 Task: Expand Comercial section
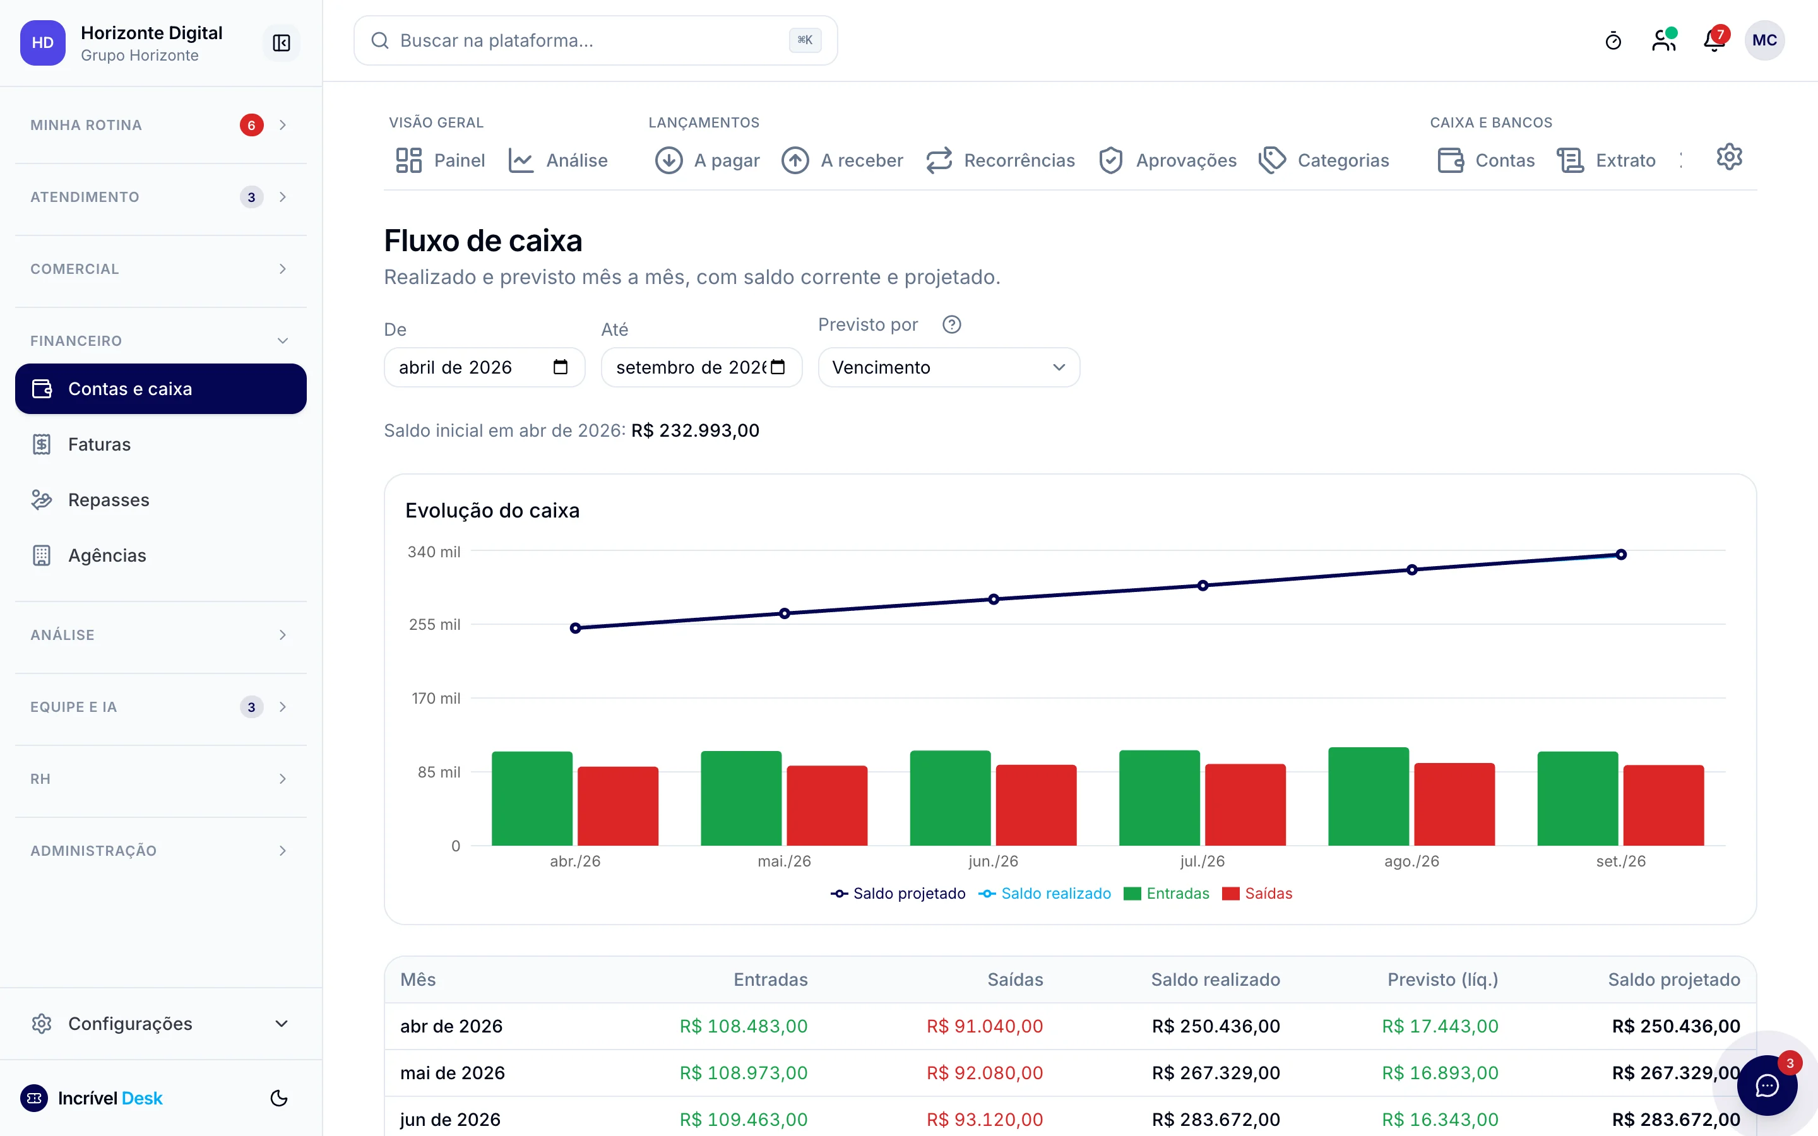pyautogui.click(x=161, y=269)
